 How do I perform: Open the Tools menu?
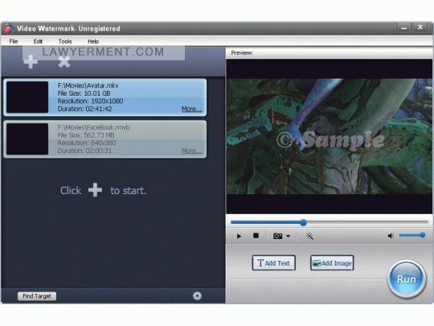point(65,41)
